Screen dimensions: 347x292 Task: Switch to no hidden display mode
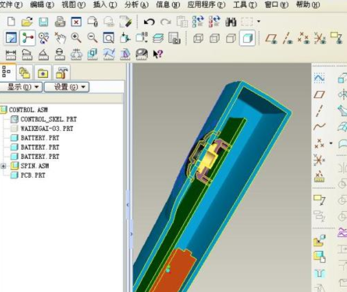231,38
